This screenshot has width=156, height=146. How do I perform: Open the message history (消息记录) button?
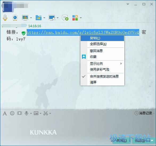pos(143,113)
